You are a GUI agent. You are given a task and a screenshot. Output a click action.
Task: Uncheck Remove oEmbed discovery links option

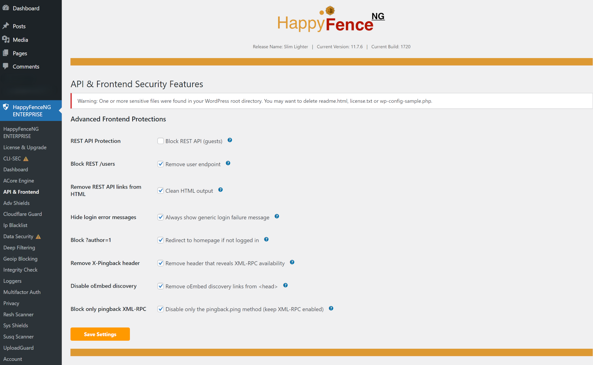160,286
